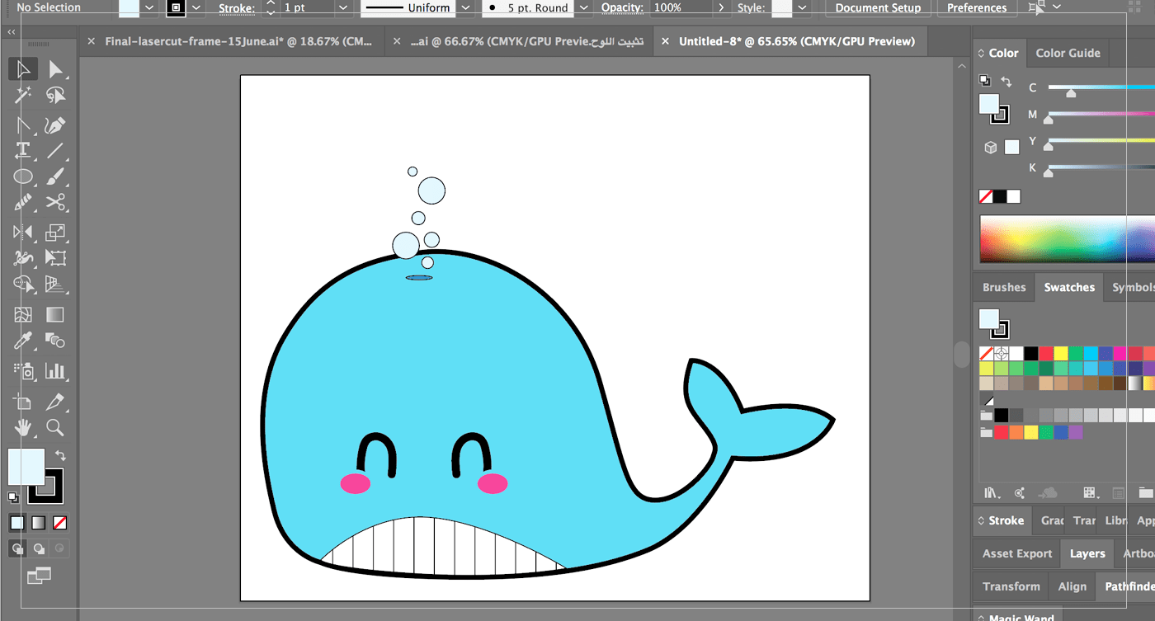Enable Draw Behind mode
Screen dimensions: 1155x621
tap(39, 548)
